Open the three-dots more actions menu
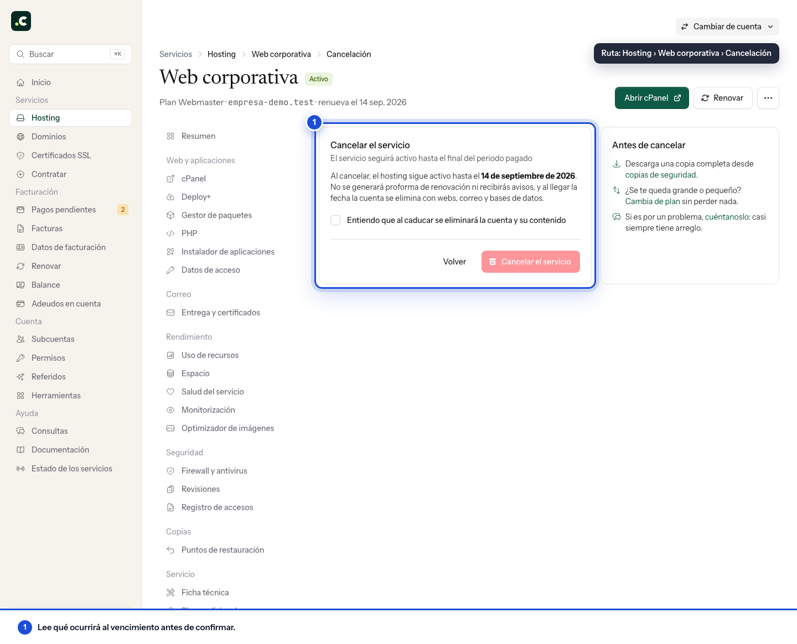Image resolution: width=797 pixels, height=644 pixels. pos(768,98)
